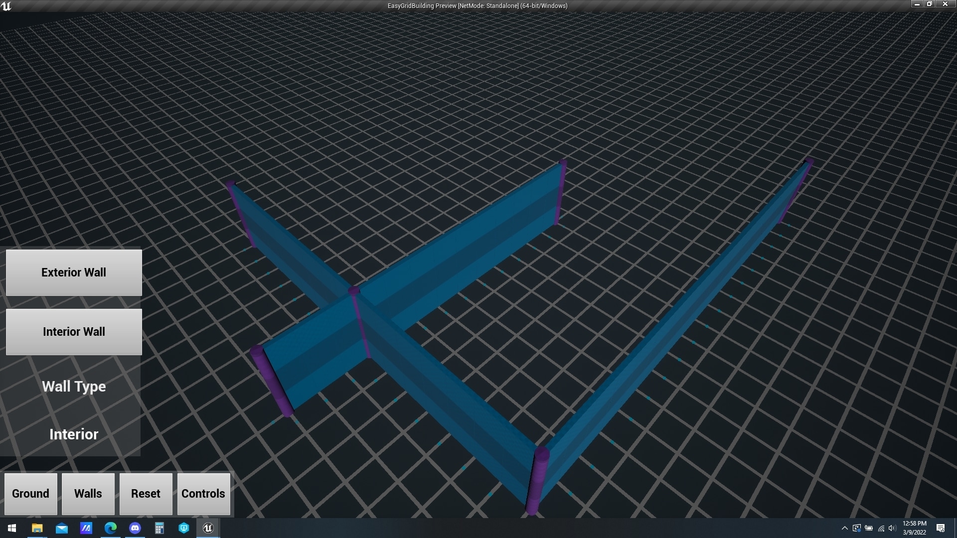Viewport: 957px width, 538px height.
Task: Open the Mail app from the taskbar
Action: (61, 528)
